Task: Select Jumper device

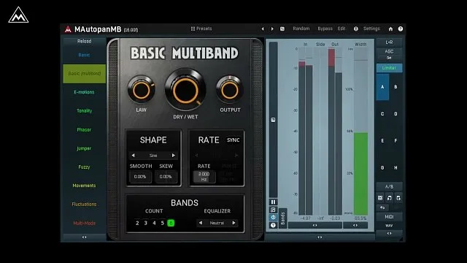Action: [85, 148]
